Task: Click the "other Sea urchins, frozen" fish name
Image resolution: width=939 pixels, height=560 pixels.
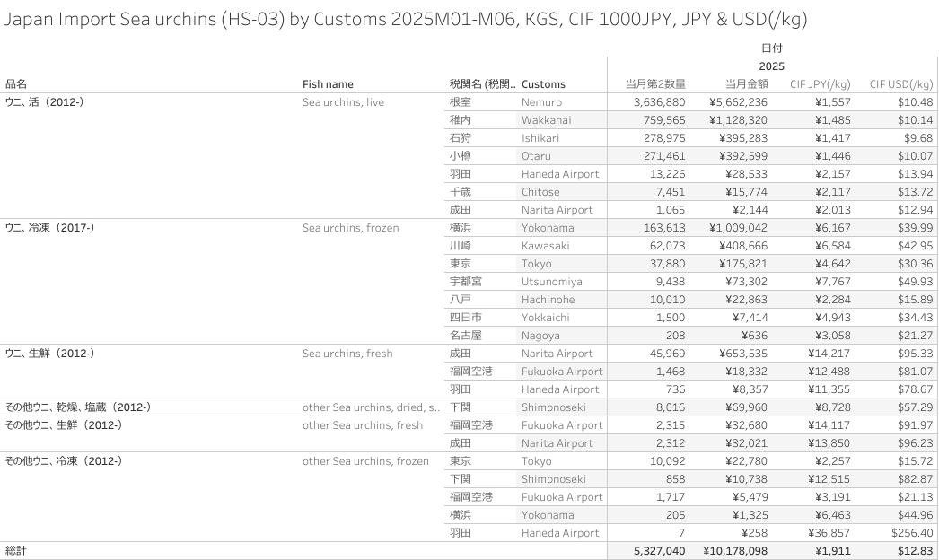Action: [x=365, y=462]
